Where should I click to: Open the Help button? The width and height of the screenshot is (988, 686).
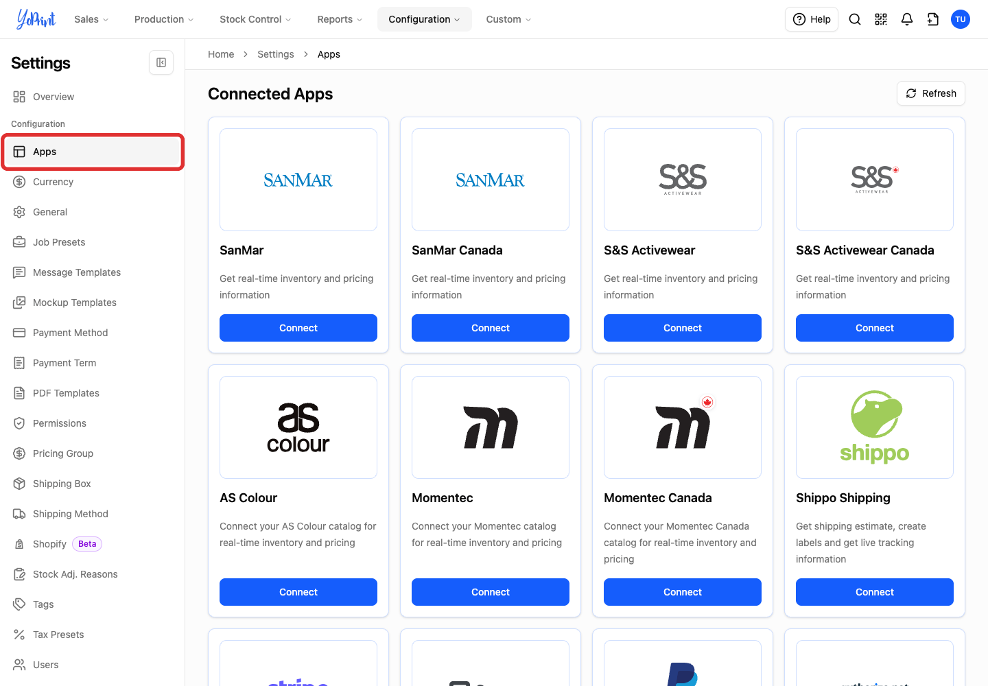812,19
